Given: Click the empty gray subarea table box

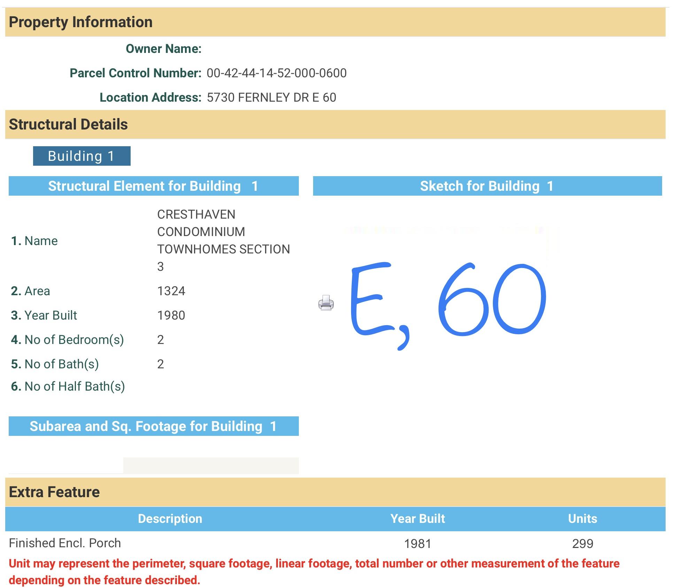Looking at the screenshot, I should click(211, 465).
